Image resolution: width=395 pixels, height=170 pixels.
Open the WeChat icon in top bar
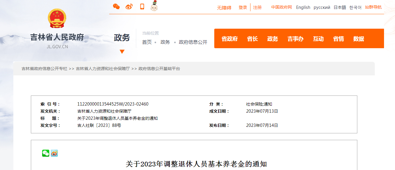(x=116, y=7)
